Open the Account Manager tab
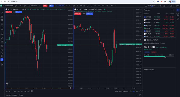The width and height of the screenshot is (180, 97). [11, 95]
